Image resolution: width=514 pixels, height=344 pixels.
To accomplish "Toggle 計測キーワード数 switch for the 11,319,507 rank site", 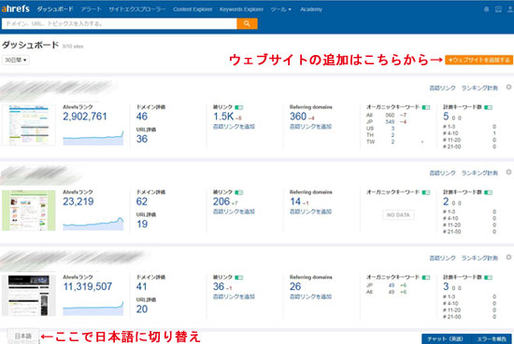I will [x=488, y=277].
